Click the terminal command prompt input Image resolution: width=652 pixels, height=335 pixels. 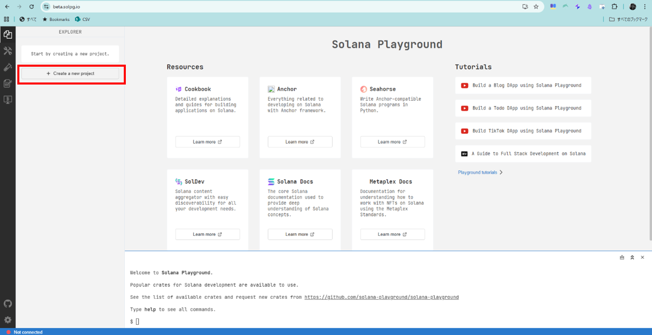tap(137, 321)
